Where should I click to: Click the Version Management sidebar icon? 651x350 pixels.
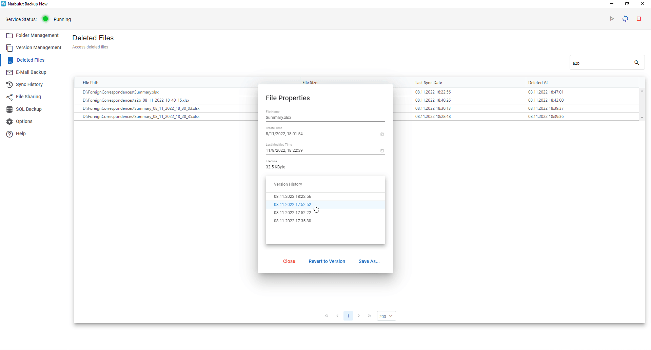[x=9, y=48]
